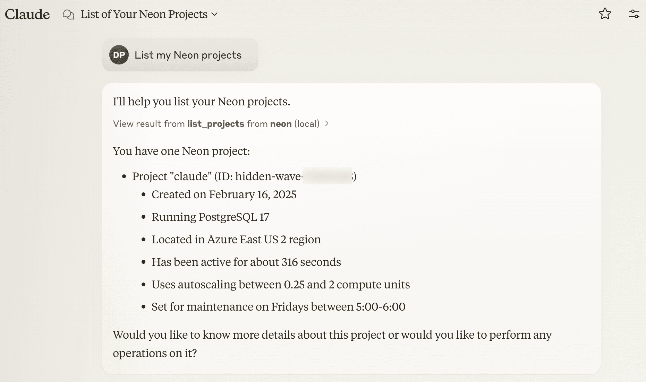Click the chevron next to the conversation title
This screenshot has width=646, height=382.
[x=215, y=14]
